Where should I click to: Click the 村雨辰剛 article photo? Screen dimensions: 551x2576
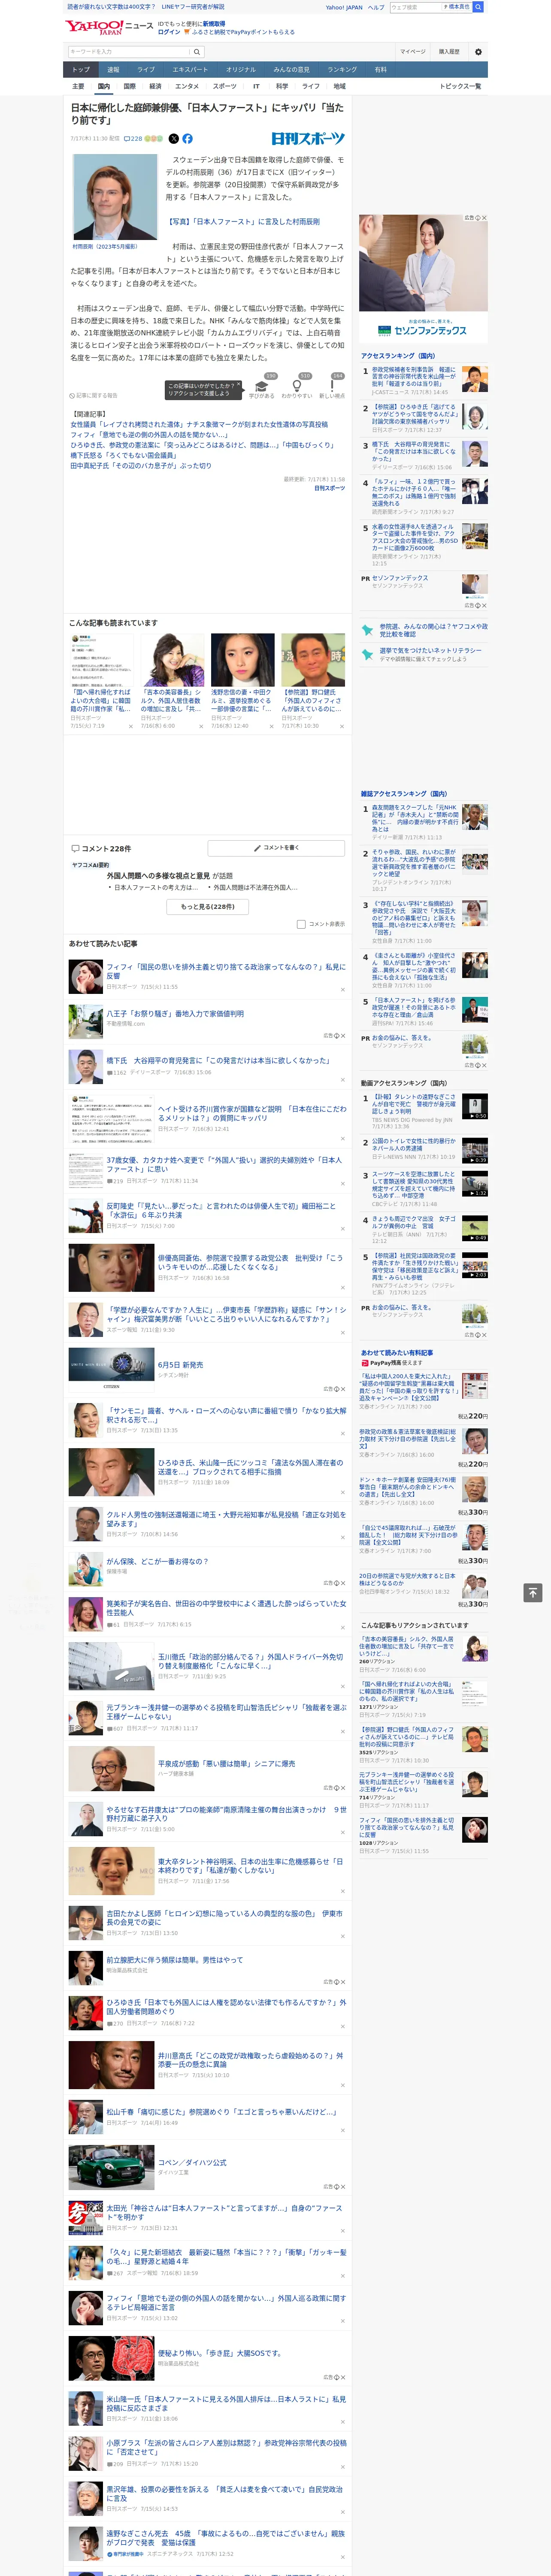pos(115,196)
